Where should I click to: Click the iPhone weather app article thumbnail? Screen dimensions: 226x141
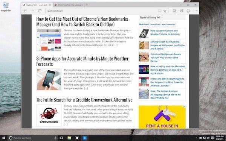point(49,80)
